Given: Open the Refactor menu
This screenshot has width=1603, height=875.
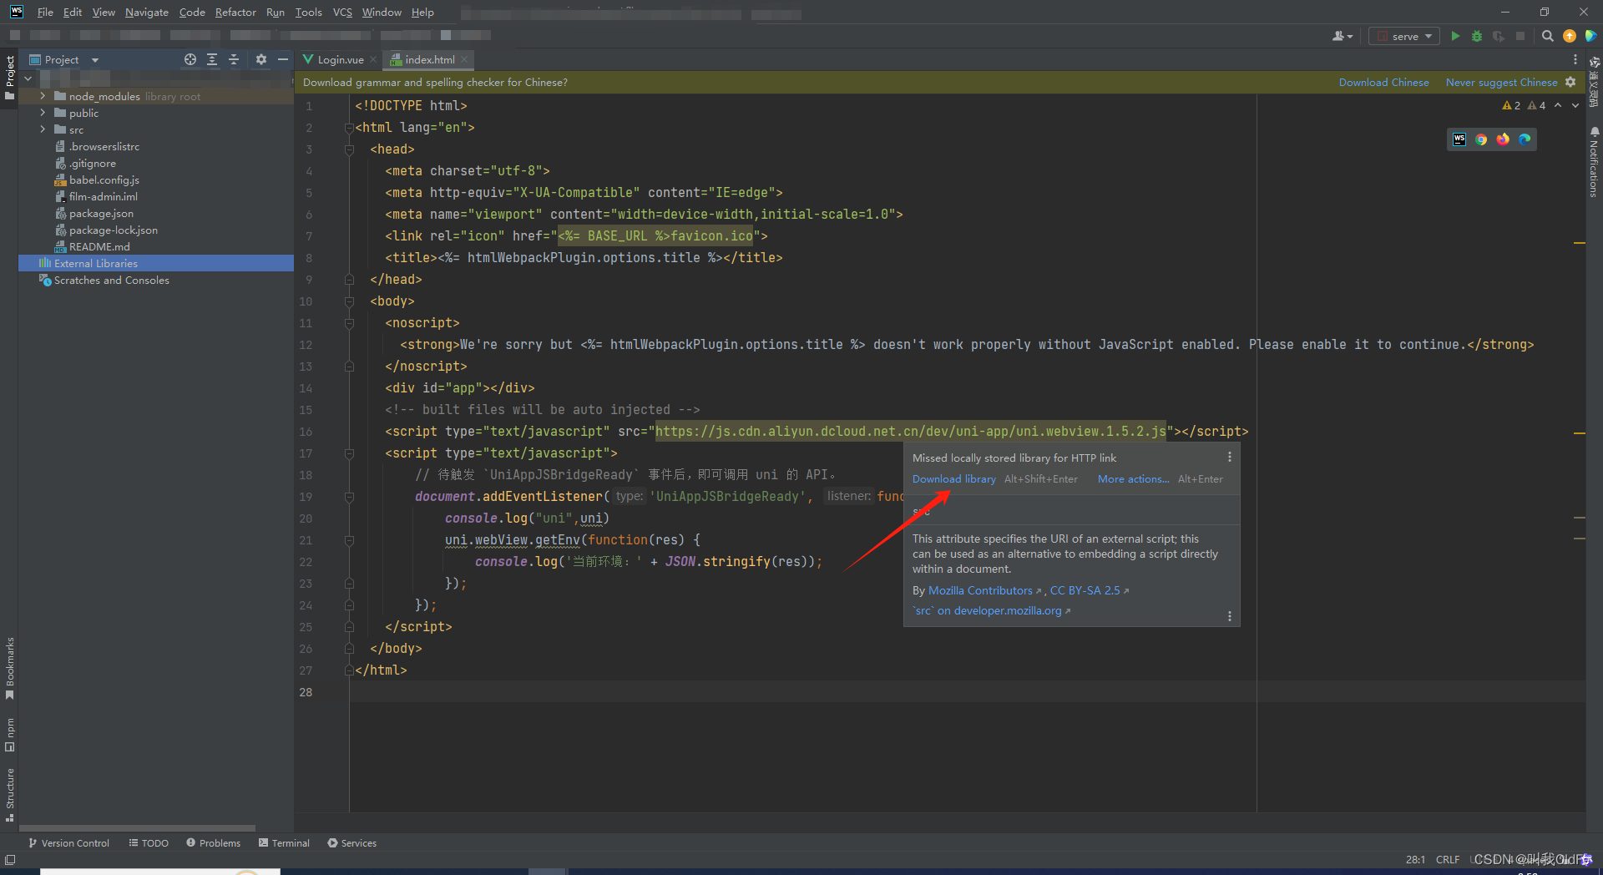Looking at the screenshot, I should [x=235, y=12].
